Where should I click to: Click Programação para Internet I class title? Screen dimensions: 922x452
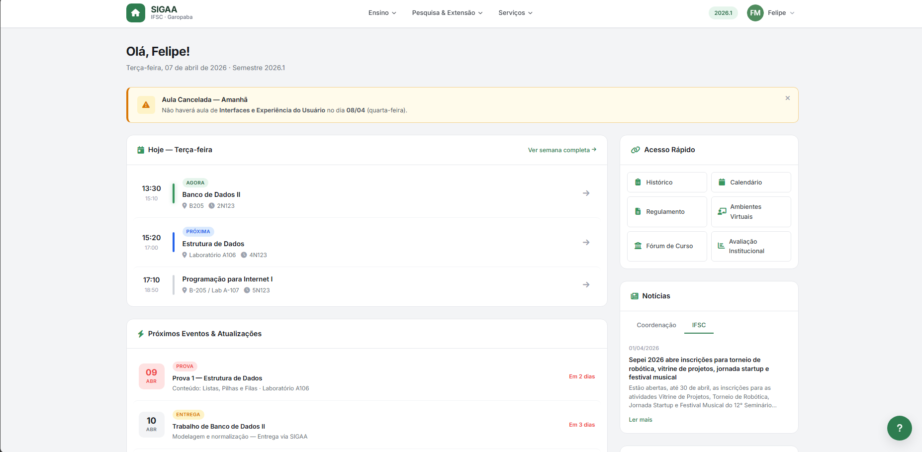coord(227,279)
